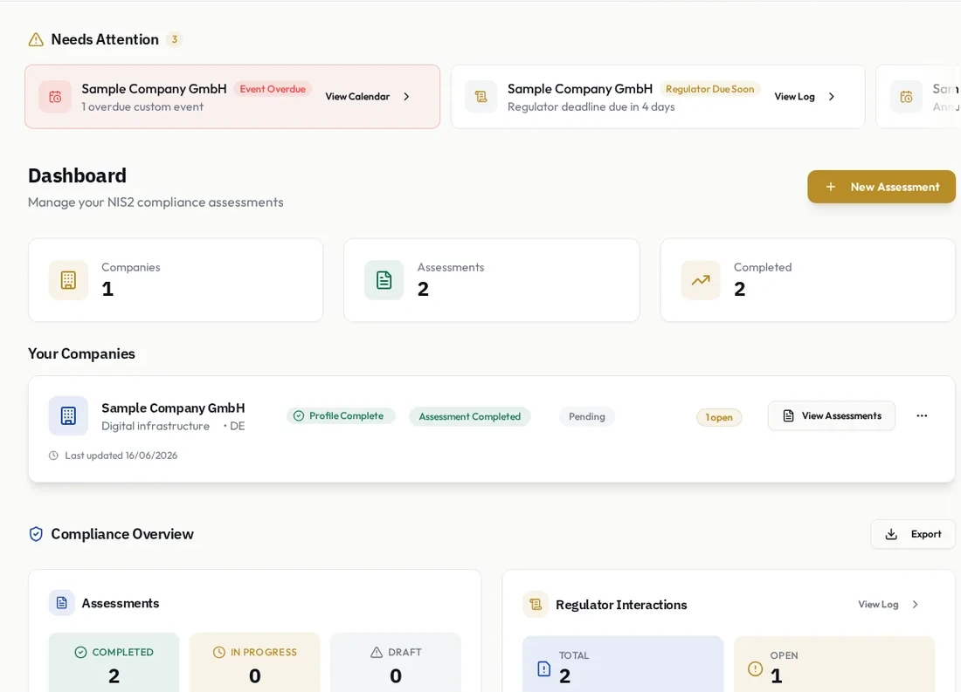Image resolution: width=961 pixels, height=692 pixels.
Task: Click the overdue calendar icon in Event Overdue card
Action: click(x=55, y=97)
